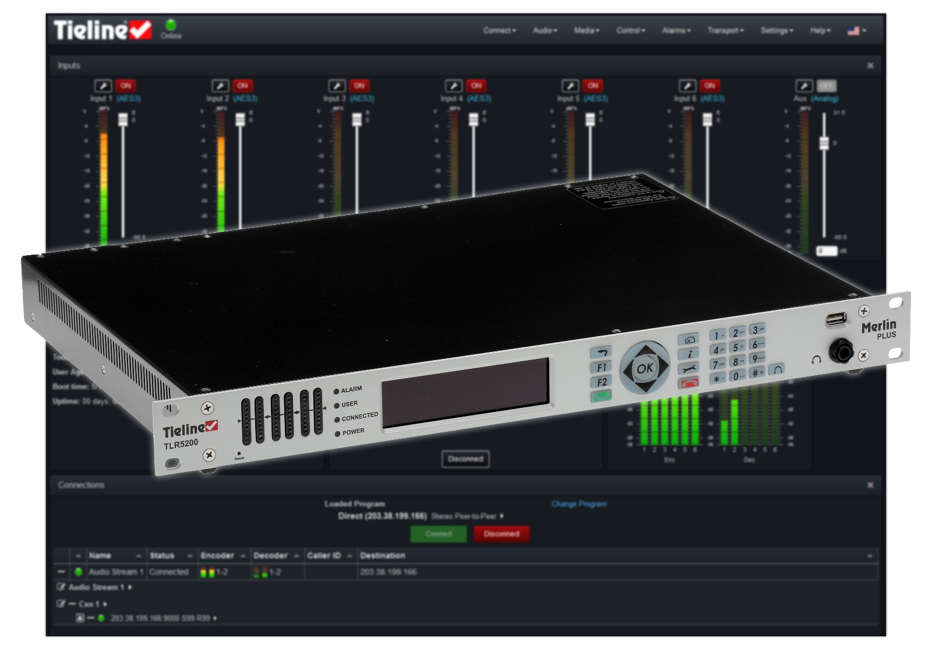Open the Connect dropdown menu

point(500,30)
